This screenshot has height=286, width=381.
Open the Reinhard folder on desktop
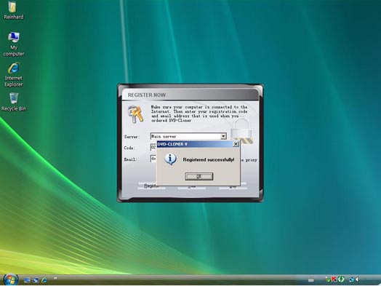pyautogui.click(x=14, y=10)
